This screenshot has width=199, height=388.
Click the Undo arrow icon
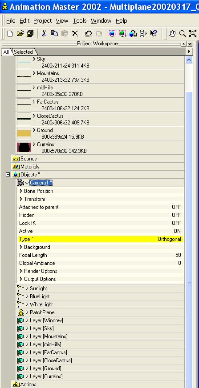(88, 33)
